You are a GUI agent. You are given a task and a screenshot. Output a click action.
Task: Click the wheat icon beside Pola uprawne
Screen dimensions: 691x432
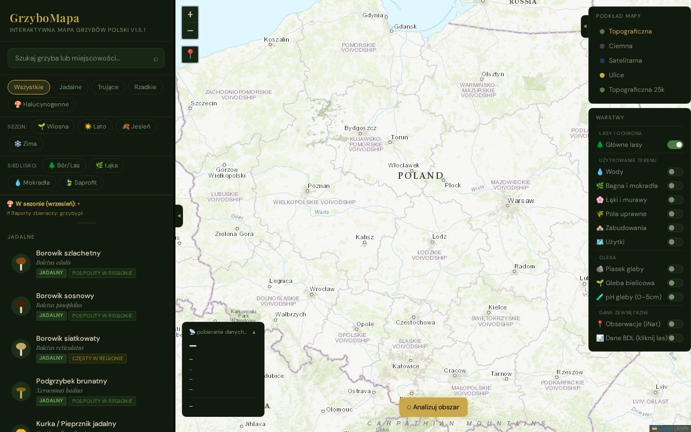point(600,214)
